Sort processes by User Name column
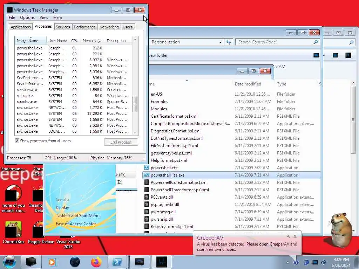The image size is (359, 269). point(57,41)
